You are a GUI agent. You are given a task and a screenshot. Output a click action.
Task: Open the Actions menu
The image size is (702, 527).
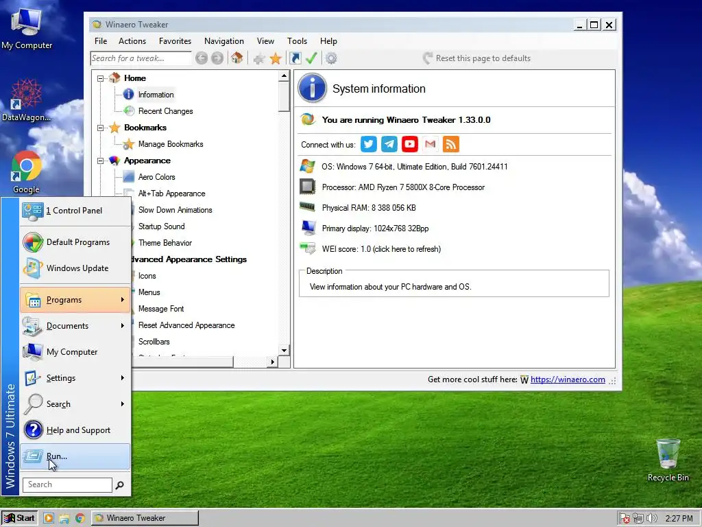pyautogui.click(x=132, y=41)
